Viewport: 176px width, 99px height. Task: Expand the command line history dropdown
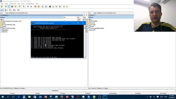pos(175,90)
